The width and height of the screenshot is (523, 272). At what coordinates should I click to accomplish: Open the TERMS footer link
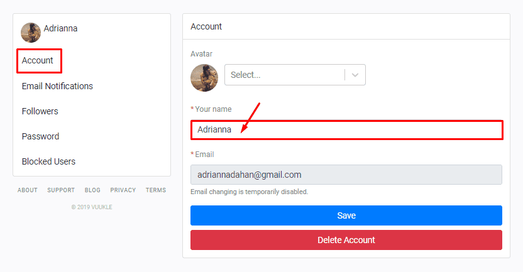pos(156,190)
